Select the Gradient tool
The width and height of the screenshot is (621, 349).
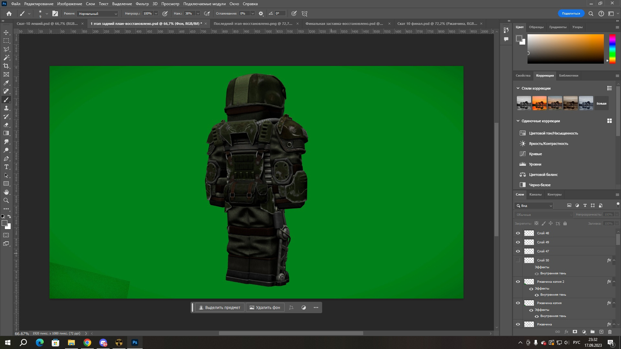point(6,133)
